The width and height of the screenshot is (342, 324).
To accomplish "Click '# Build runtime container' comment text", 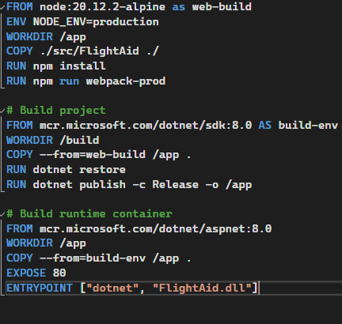I will pos(89,213).
